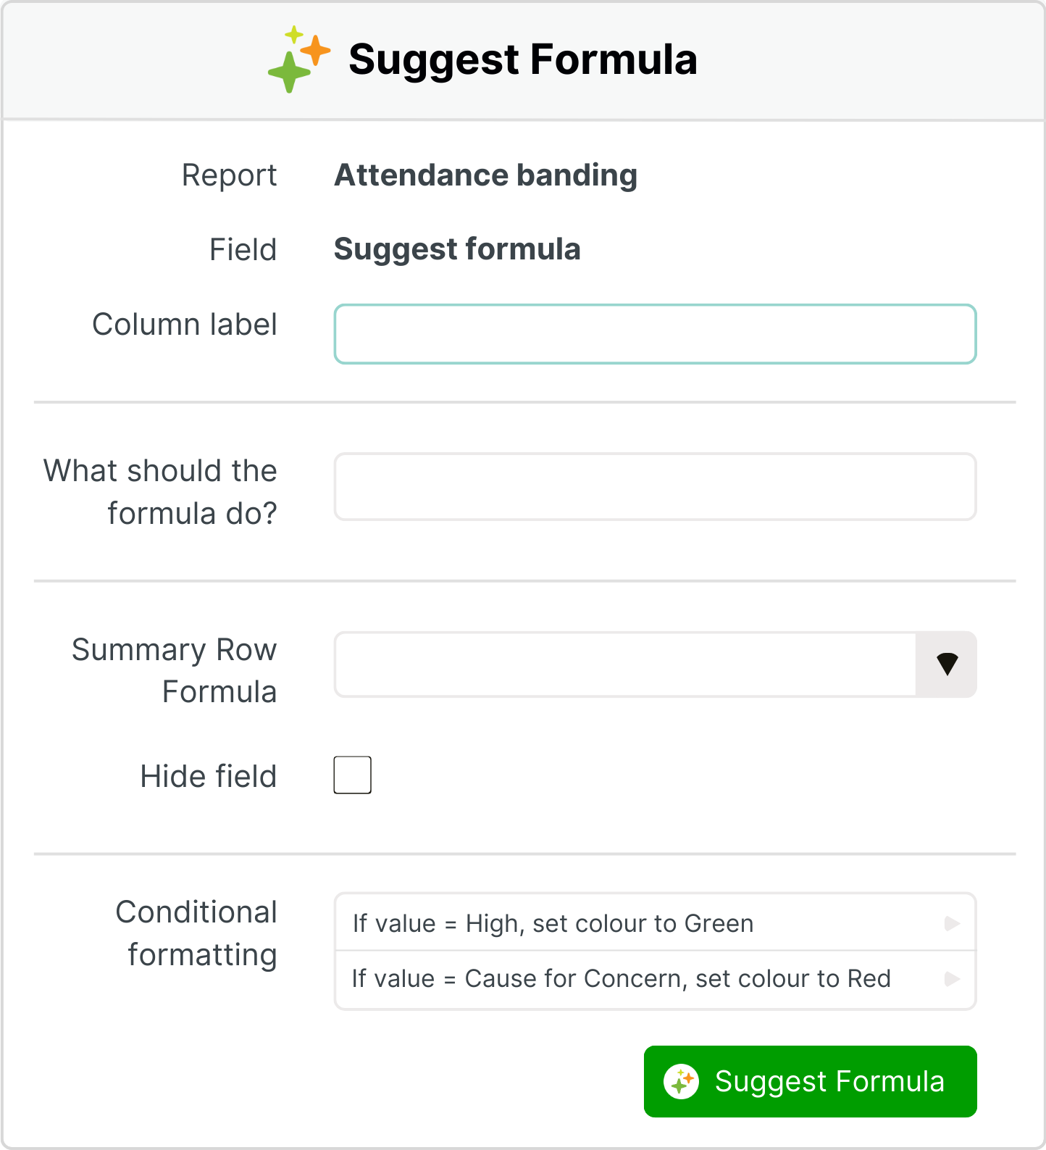
Task: Tick the Hide field checkbox
Action: (353, 775)
